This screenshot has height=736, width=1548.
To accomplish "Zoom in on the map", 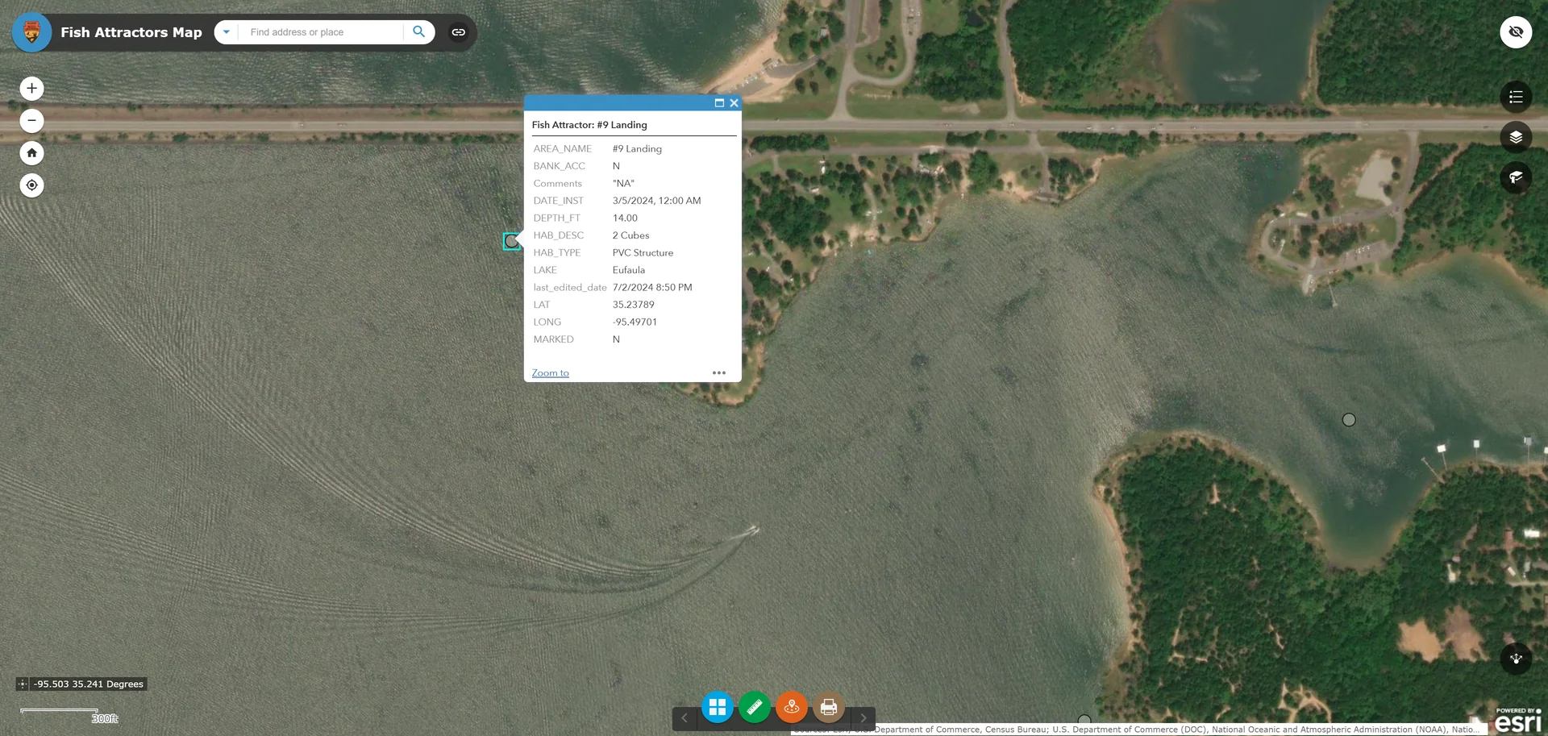I will pos(31,89).
